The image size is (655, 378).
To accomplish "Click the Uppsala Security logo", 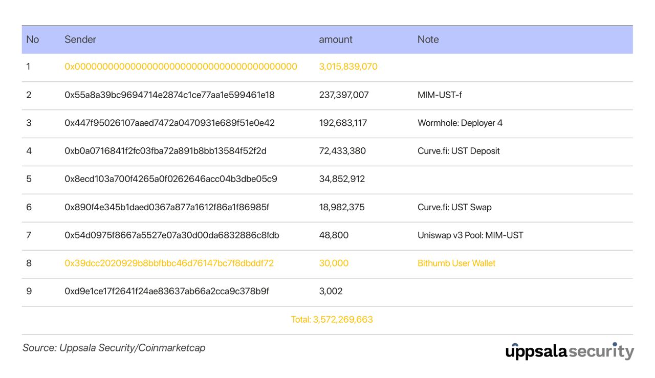I will pyautogui.click(x=569, y=351).
